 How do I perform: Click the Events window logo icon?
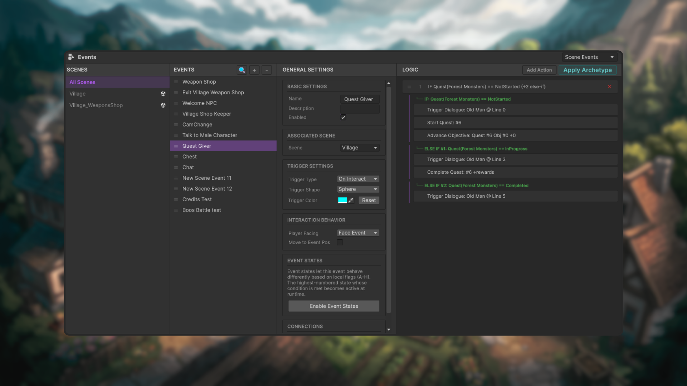[x=71, y=57]
